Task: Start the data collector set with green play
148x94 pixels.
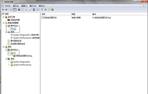Action: click(x=42, y=9)
